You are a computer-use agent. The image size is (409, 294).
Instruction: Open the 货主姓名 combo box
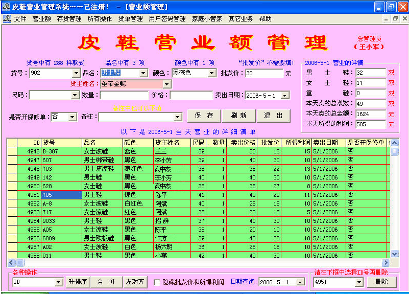click(166, 84)
